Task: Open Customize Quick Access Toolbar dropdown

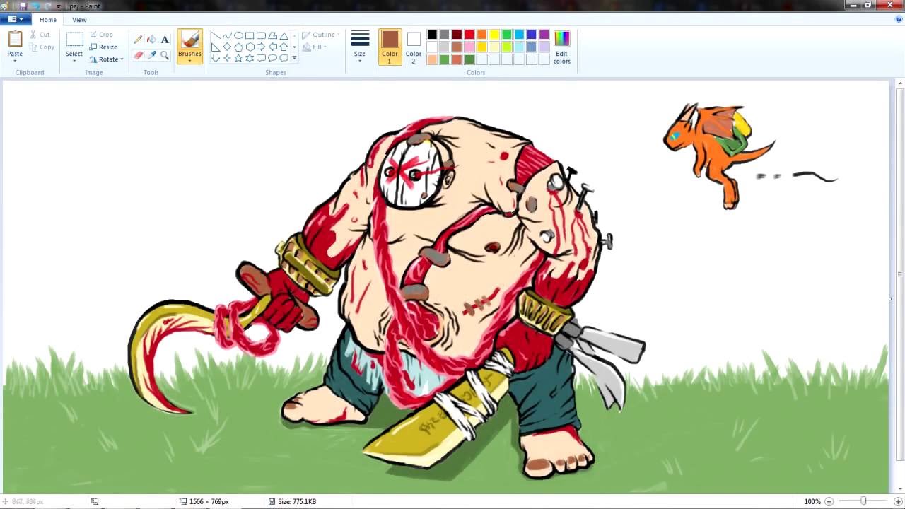Action: click(58, 6)
